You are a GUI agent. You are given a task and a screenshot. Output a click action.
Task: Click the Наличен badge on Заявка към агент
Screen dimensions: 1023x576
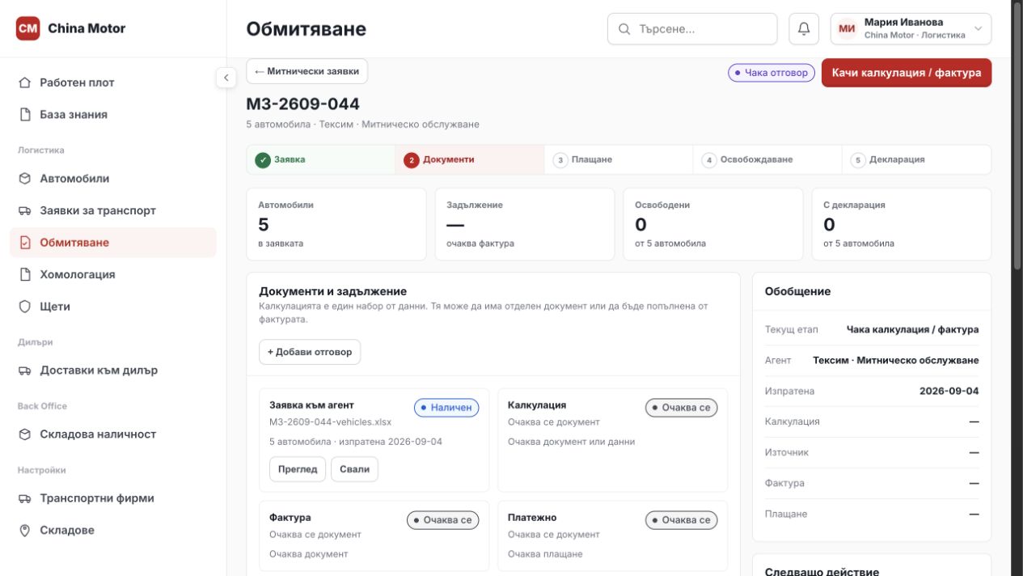click(x=446, y=408)
